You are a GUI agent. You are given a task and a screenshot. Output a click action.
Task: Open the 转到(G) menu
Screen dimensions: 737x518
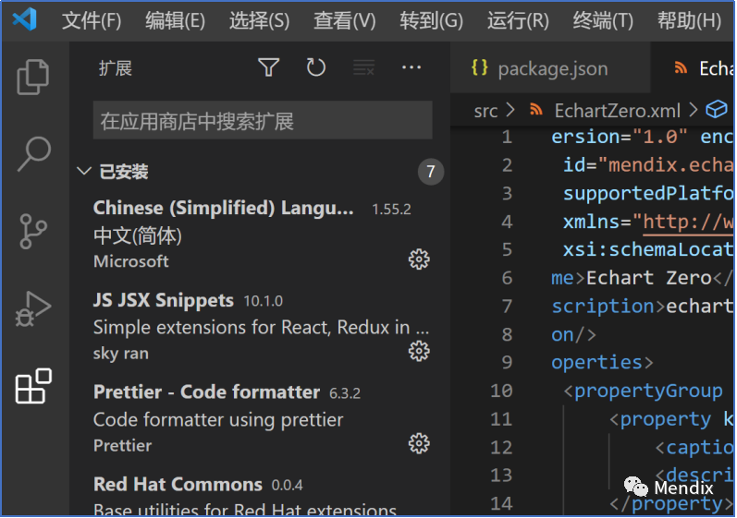coord(432,20)
